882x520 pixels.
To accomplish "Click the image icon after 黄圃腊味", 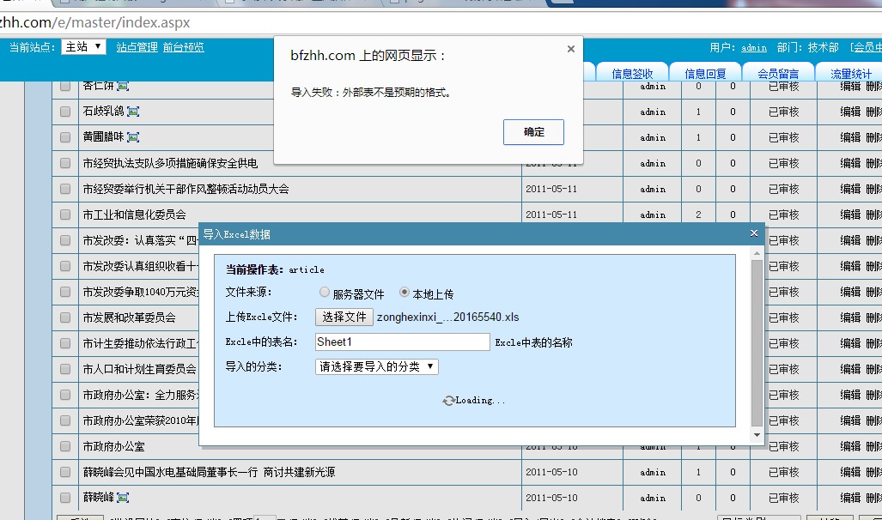I will coord(133,137).
